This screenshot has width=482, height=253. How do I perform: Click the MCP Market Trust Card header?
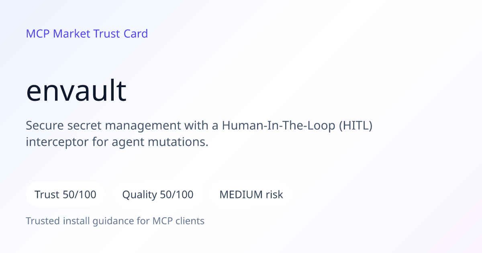[x=87, y=34]
